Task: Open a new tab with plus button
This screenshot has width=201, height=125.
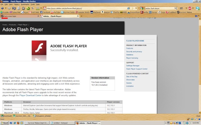Action: tap(81, 16)
